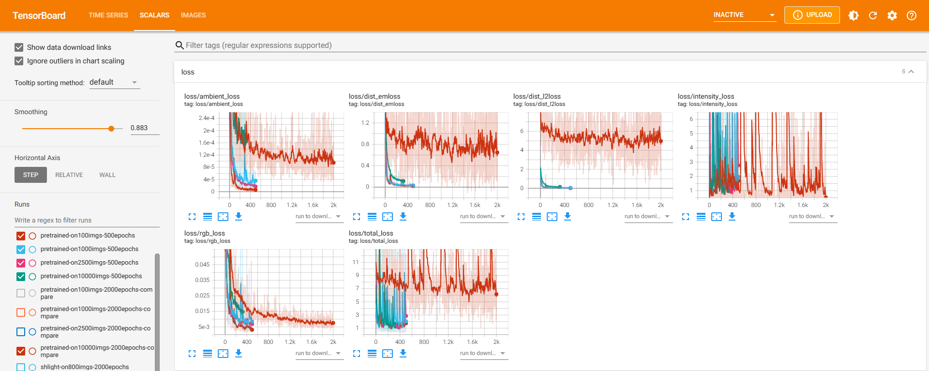Click the UPLOAD button
Screen dimensions: 929x371
[x=812, y=15]
